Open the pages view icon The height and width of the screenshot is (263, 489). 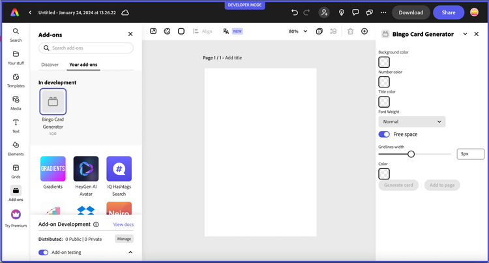tap(319, 31)
